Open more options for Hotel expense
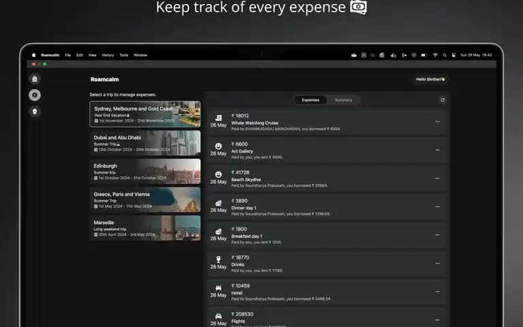The image size is (523, 327). pyautogui.click(x=437, y=292)
